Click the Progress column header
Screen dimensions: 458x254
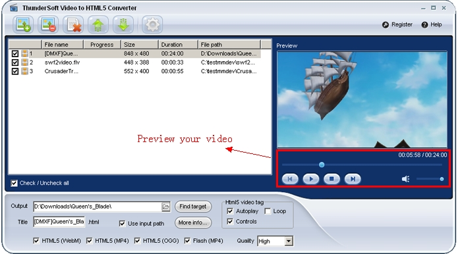(102, 45)
